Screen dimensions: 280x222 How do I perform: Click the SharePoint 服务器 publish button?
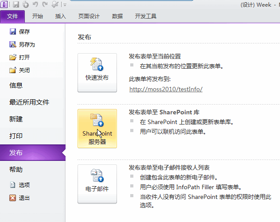(x=97, y=128)
